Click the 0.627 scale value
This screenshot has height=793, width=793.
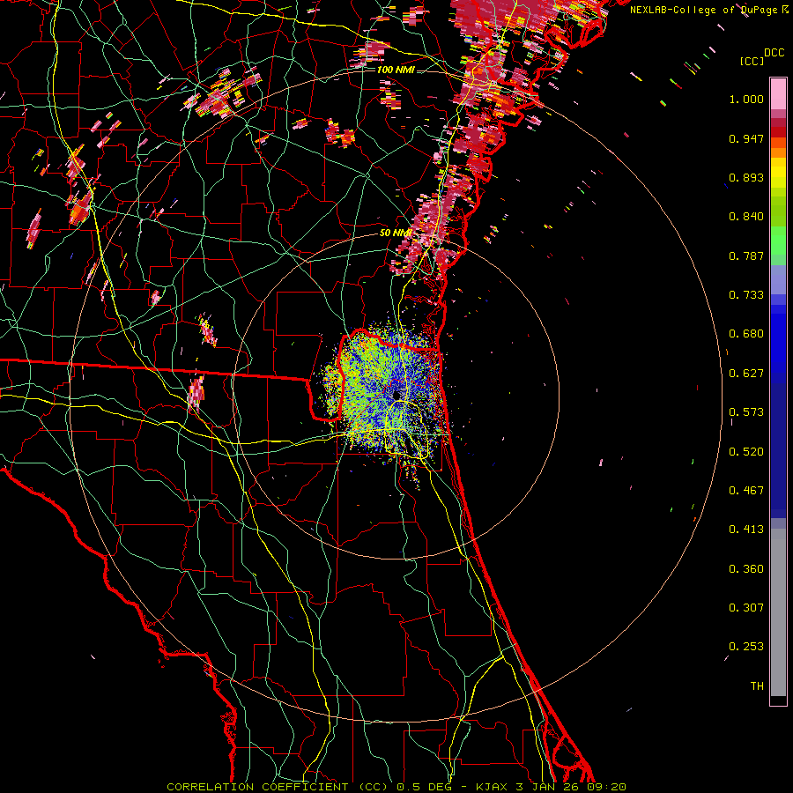(x=746, y=374)
